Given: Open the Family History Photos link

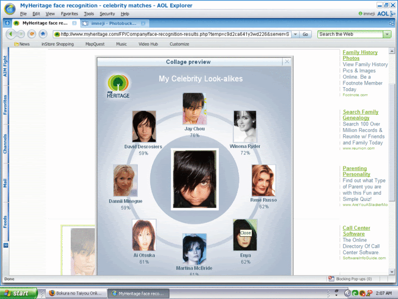Looking at the screenshot, I should tap(360, 55).
